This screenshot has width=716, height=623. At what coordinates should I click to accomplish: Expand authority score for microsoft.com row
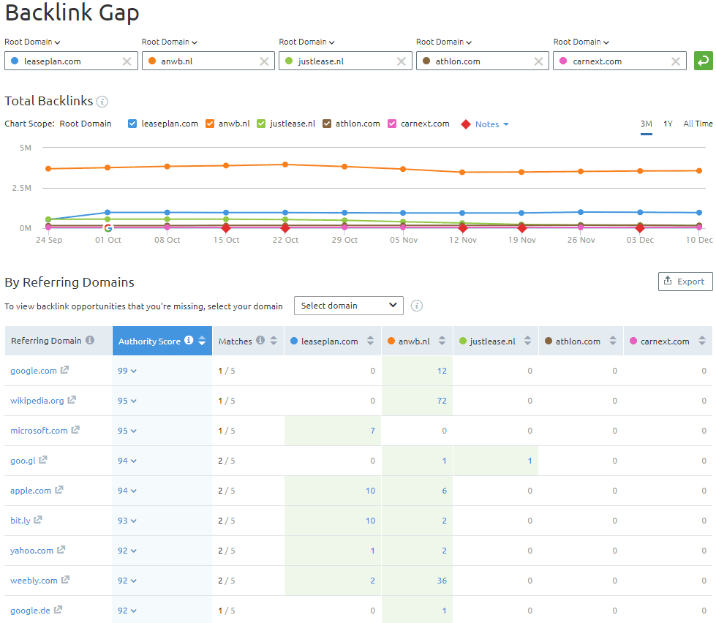[127, 431]
